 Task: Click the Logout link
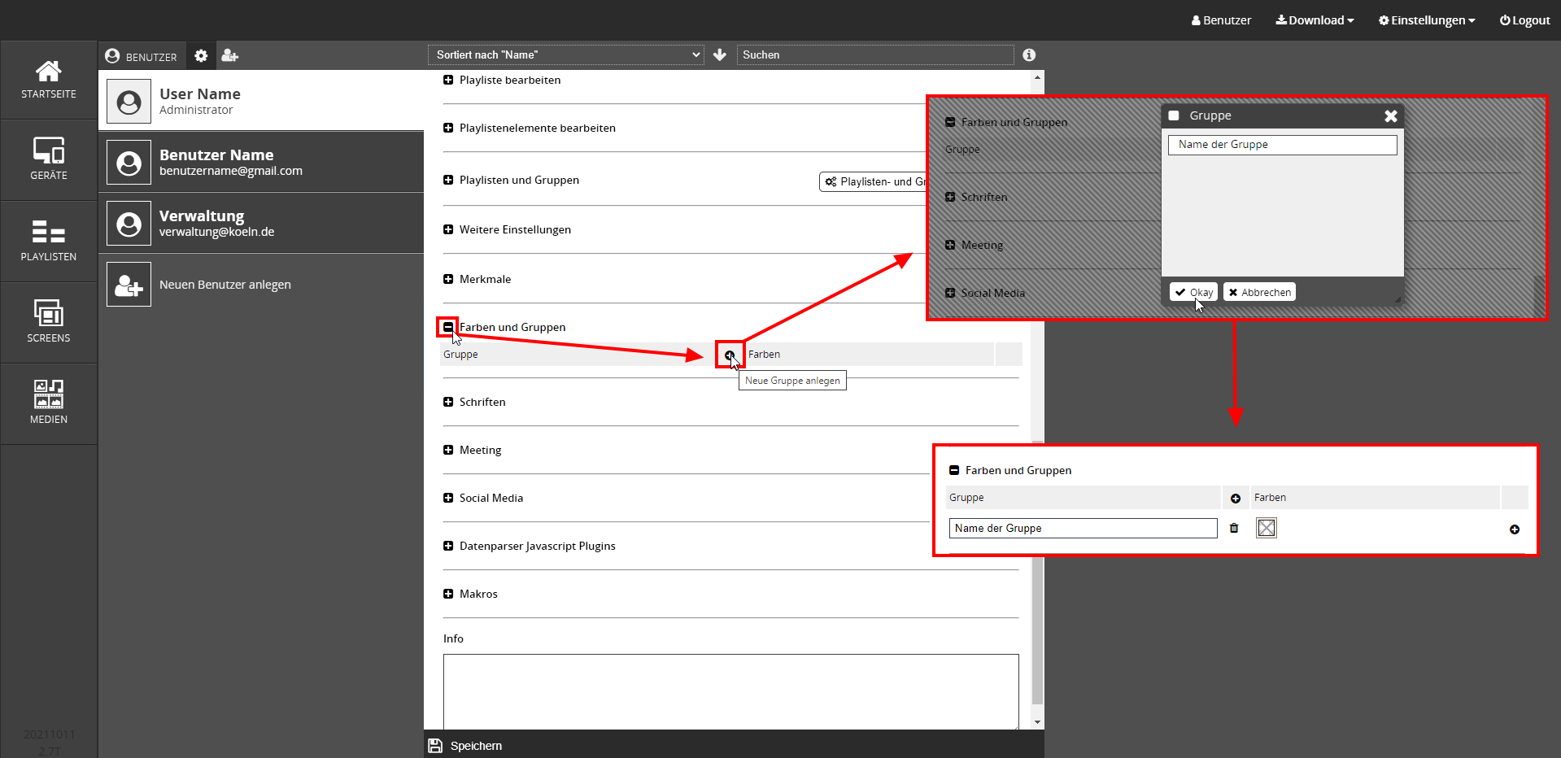click(1524, 20)
